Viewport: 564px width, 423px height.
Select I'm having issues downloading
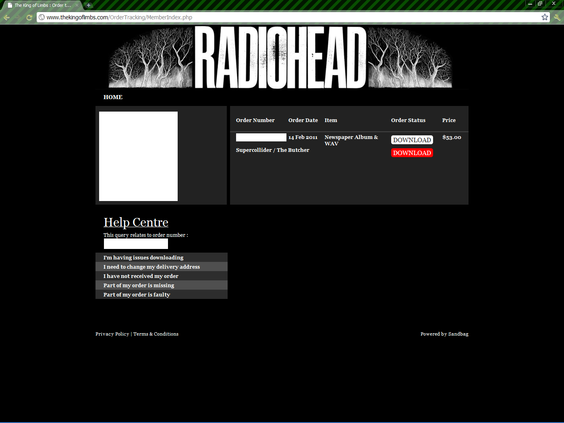[x=162, y=257]
